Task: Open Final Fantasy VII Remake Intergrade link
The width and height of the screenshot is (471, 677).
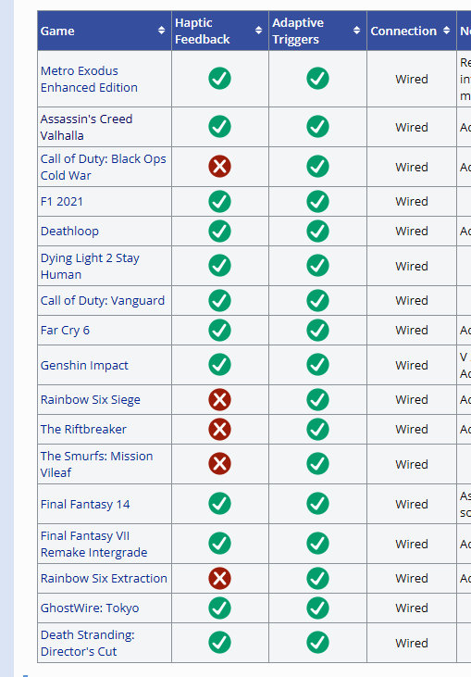Action: 93,544
